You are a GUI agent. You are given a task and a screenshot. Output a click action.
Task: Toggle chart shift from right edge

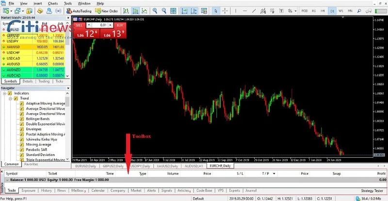[194, 11]
